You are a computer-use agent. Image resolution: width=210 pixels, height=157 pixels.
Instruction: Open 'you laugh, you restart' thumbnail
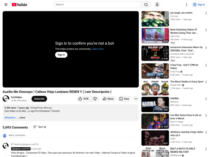click(155, 19)
